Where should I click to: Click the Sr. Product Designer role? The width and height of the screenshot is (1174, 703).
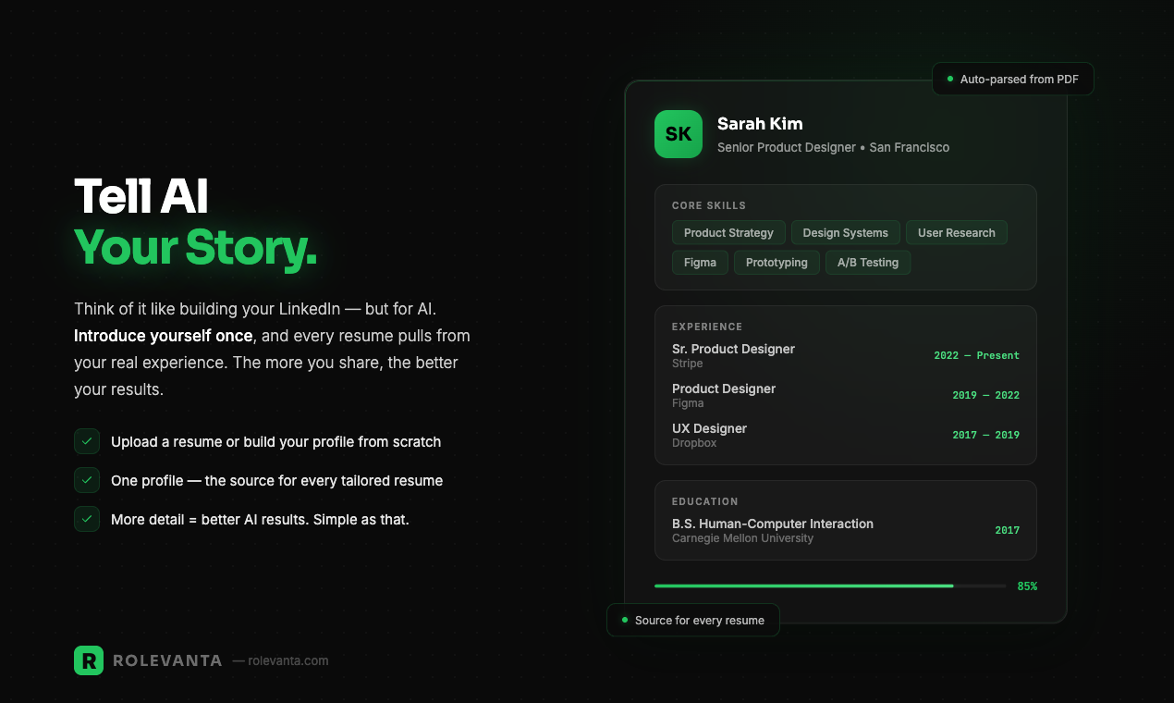click(733, 349)
